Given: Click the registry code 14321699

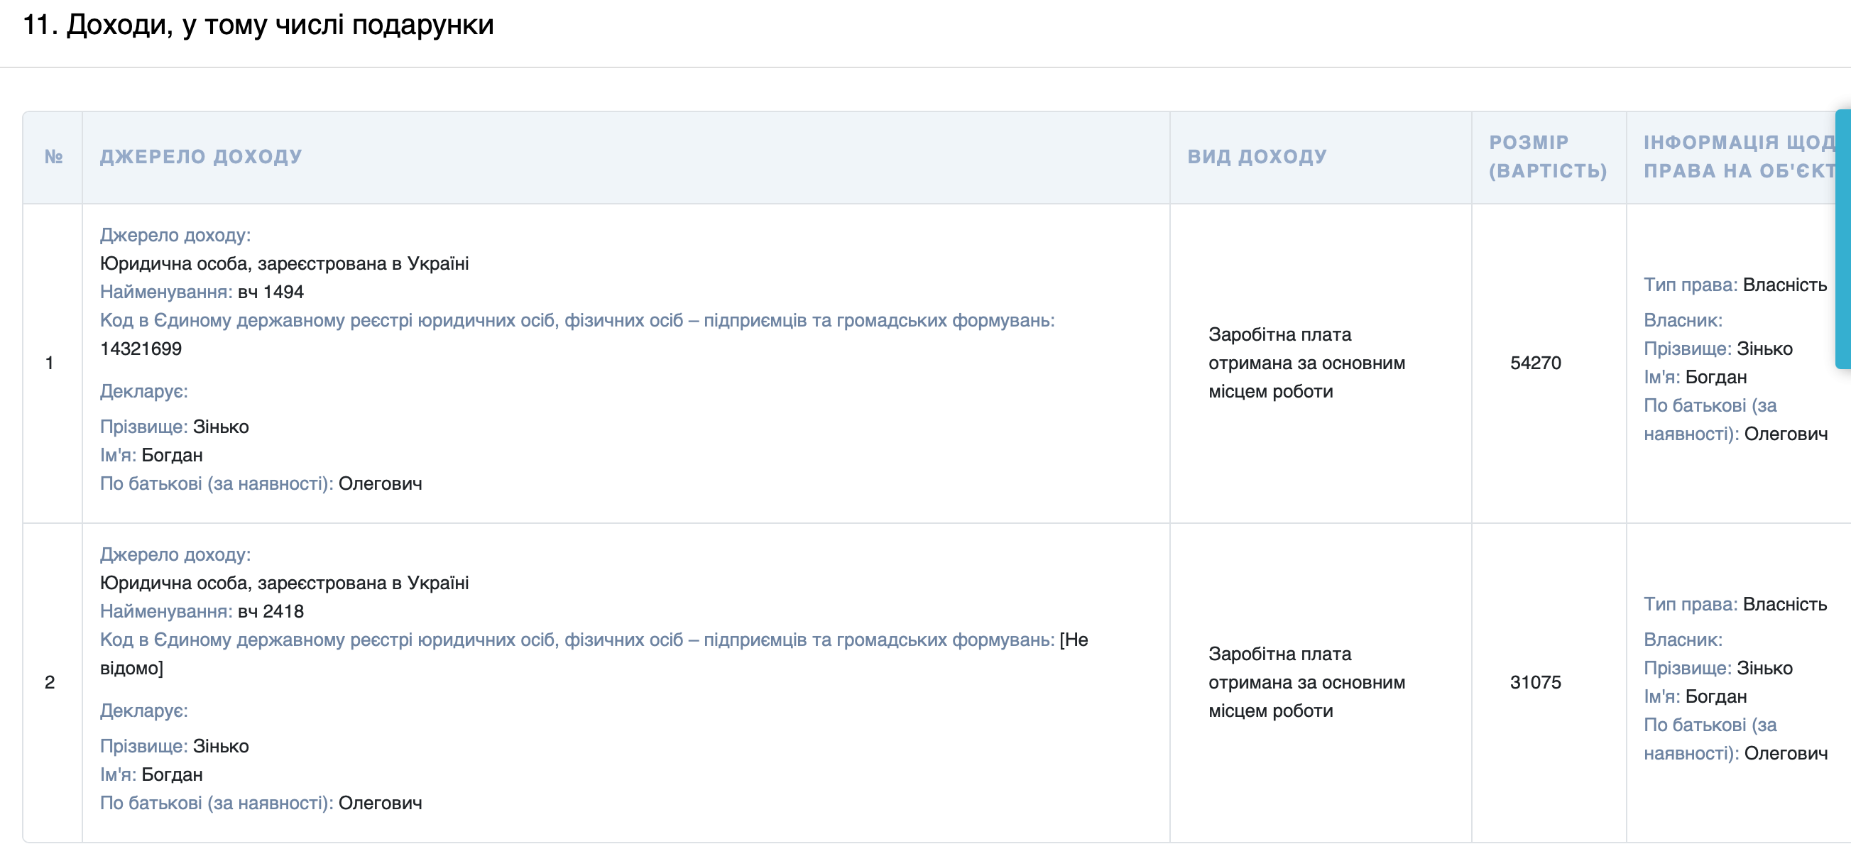Looking at the screenshot, I should pos(141,349).
